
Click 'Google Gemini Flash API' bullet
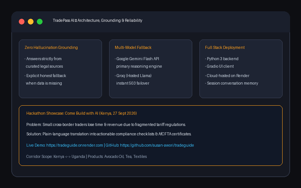[137, 59]
